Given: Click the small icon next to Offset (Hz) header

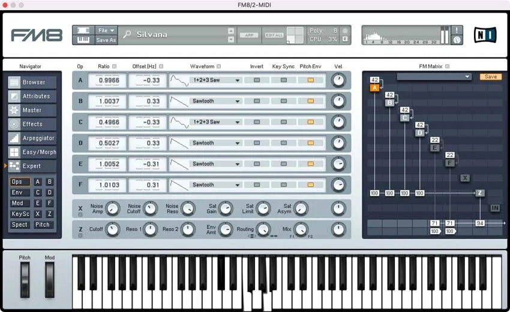Looking at the screenshot, I should (x=161, y=66).
